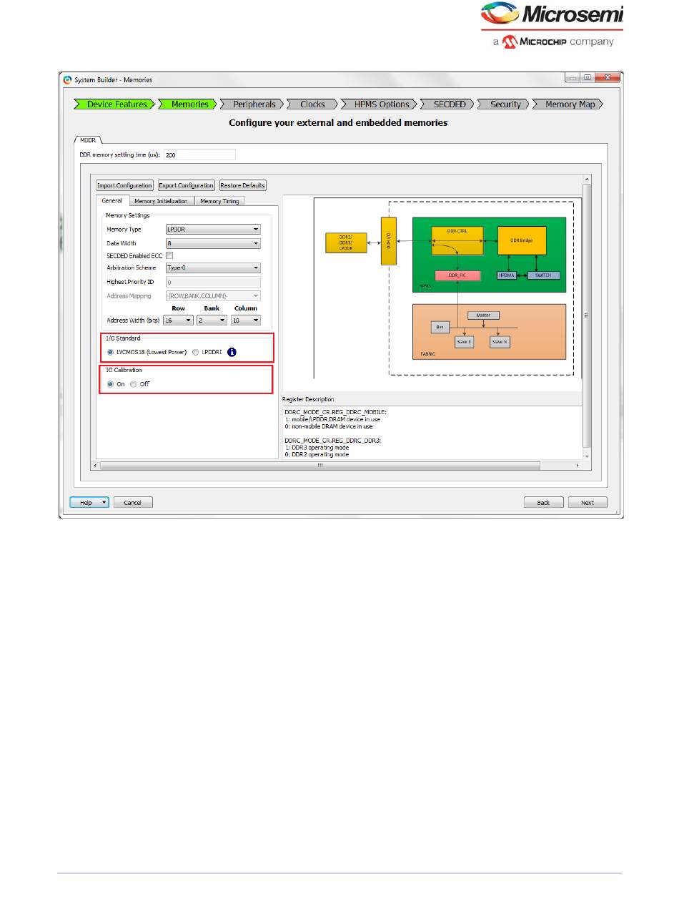Turn IO Calibration Off
This screenshot has height=897, width=679.
pyautogui.click(x=134, y=384)
